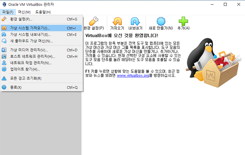Click the Ctrl+D shortcut text in menu
Viewport: 245px width, 155px height.
(x=72, y=50)
